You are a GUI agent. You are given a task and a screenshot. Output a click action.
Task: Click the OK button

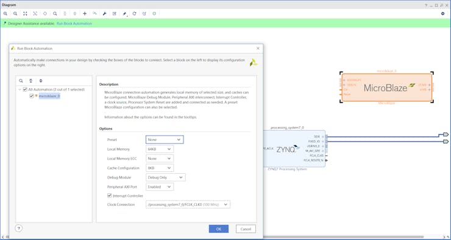[219, 229]
